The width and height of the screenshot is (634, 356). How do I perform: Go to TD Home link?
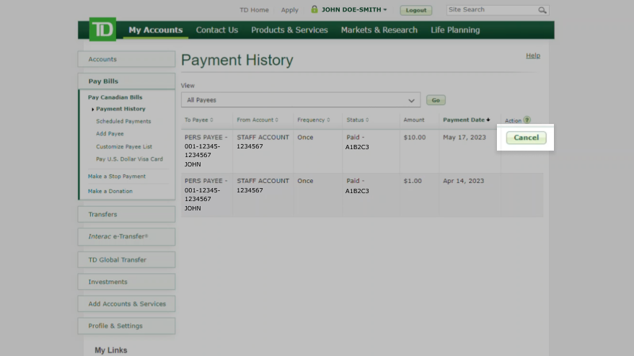[254, 9]
